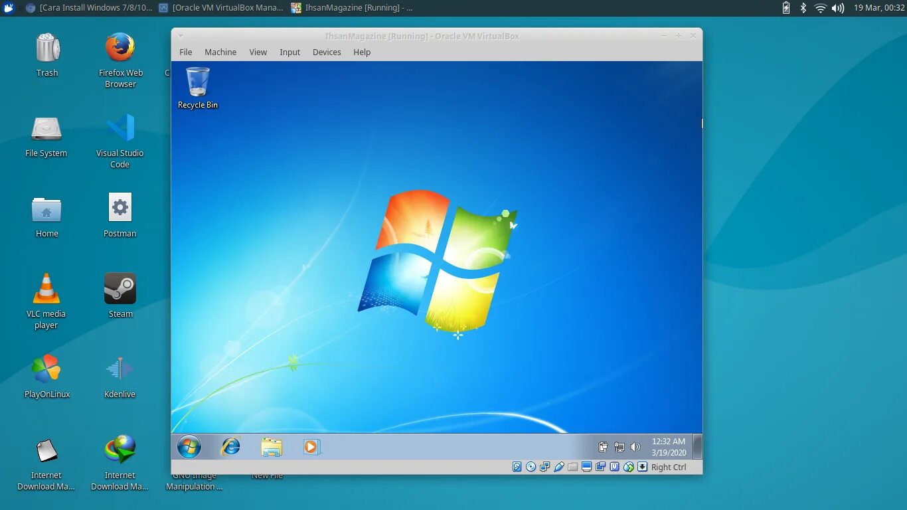This screenshot has width=907, height=510.
Task: Click the optical disc indicator in VirtualBox status bar
Action: coord(531,467)
